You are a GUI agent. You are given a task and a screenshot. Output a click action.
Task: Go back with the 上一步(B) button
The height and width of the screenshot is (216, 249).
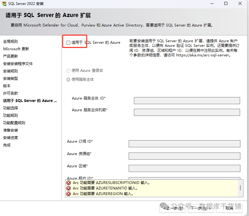(172, 208)
